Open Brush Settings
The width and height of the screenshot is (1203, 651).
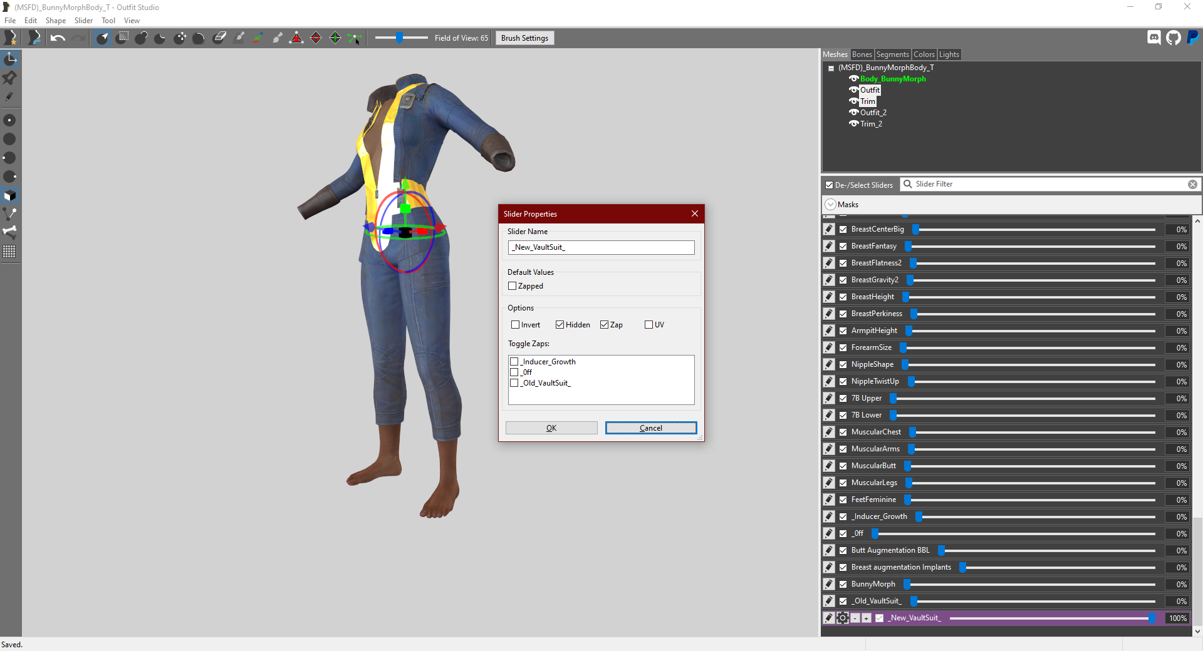click(524, 38)
